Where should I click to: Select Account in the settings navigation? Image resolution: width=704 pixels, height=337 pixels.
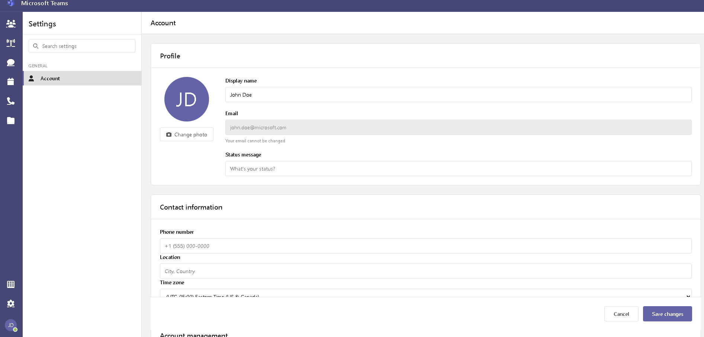click(50, 78)
